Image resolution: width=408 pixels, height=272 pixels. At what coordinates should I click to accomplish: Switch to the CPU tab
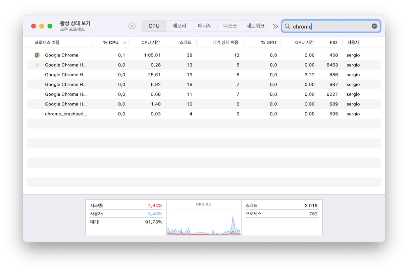click(x=154, y=26)
